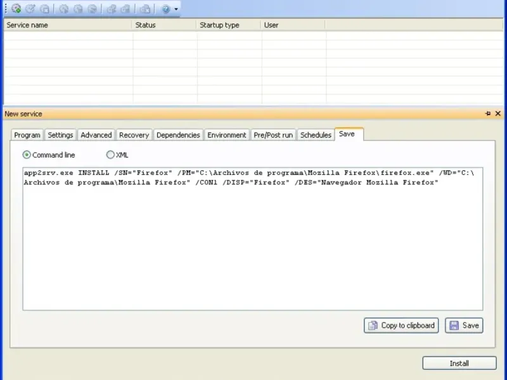
Task: Click the 'New service' panel title
Action: click(x=23, y=114)
